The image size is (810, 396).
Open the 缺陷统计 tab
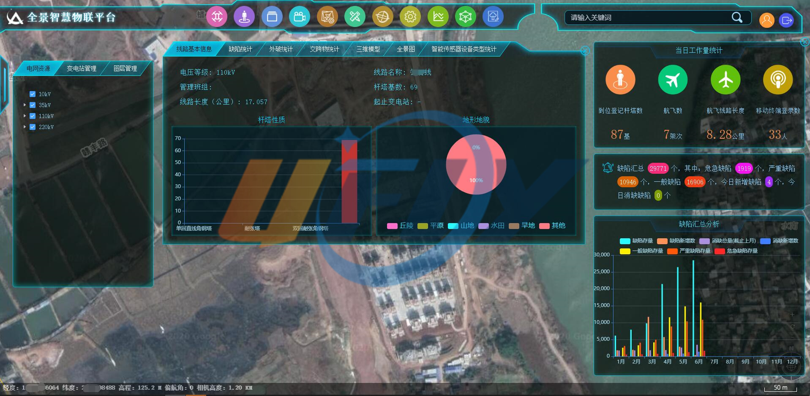coord(240,49)
